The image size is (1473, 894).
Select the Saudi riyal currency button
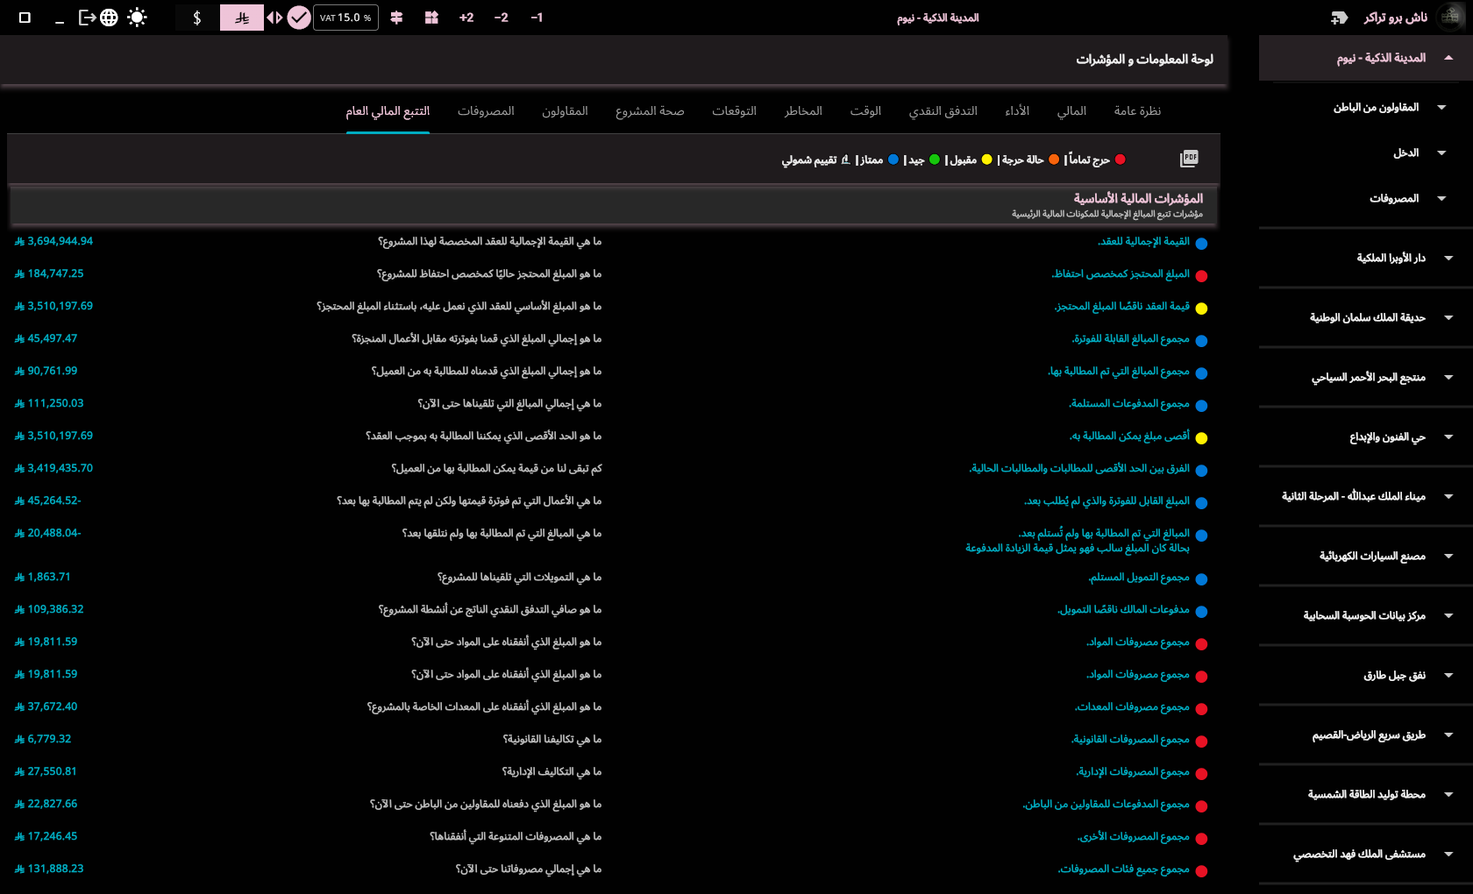pyautogui.click(x=242, y=18)
